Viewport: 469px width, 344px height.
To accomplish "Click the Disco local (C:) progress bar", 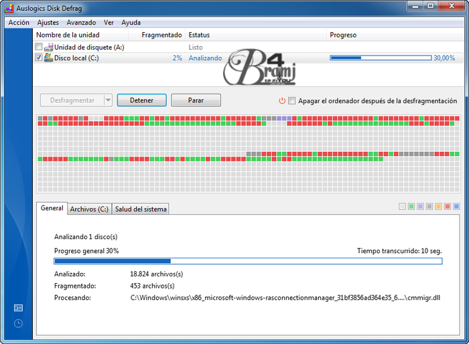I will point(381,58).
